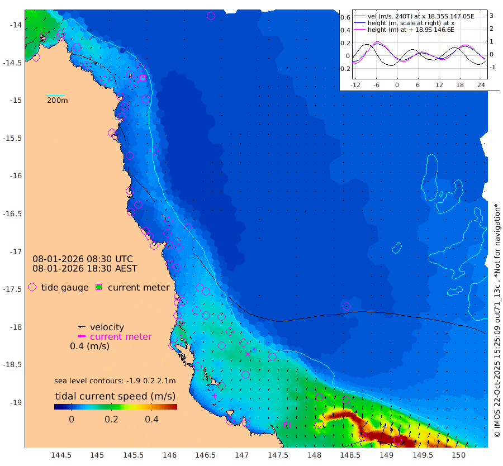Click the inset time axis label '18'

[x=460, y=85]
